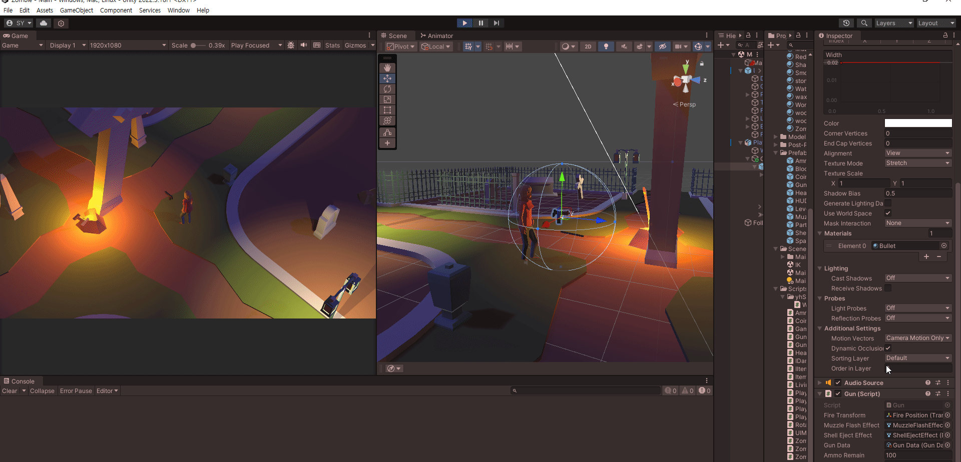Screen dimensions: 961x462
Task: Switch to the Animator tab
Action: pos(436,35)
